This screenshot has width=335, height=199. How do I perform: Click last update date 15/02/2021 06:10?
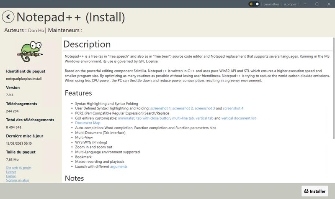tap(19, 143)
